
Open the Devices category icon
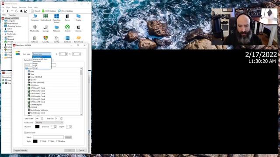click(78, 28)
